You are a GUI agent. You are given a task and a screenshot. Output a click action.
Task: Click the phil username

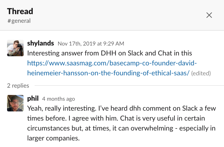tap(33, 99)
